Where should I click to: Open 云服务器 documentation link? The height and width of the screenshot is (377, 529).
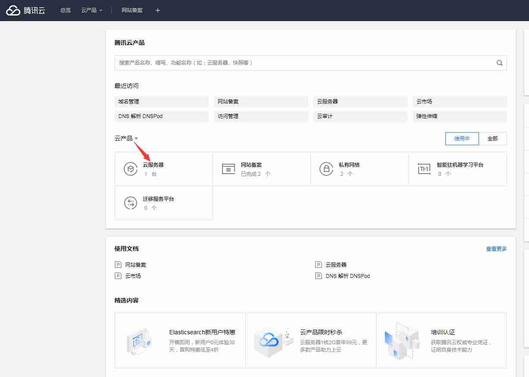coord(336,265)
